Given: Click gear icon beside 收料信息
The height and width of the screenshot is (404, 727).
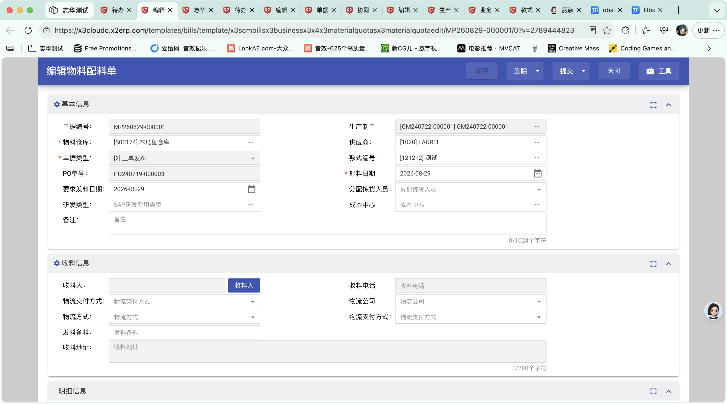Looking at the screenshot, I should pyautogui.click(x=57, y=263).
